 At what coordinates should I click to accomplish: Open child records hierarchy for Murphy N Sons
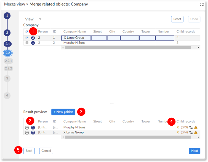pyautogui.click(x=191, y=127)
